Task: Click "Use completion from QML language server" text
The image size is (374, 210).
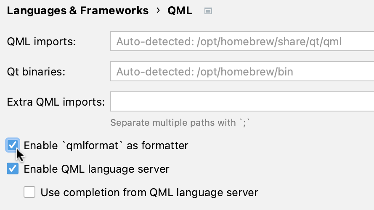Action: (x=149, y=192)
